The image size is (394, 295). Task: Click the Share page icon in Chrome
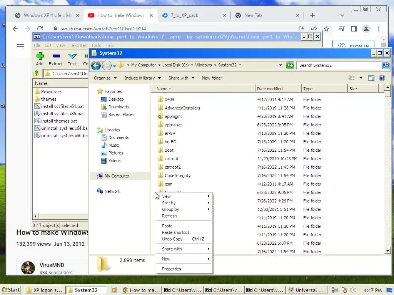pyautogui.click(x=314, y=29)
